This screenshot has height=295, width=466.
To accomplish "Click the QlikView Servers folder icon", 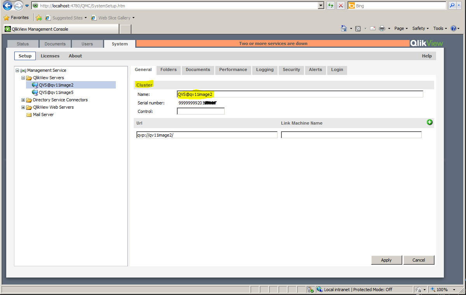I will click(x=29, y=77).
